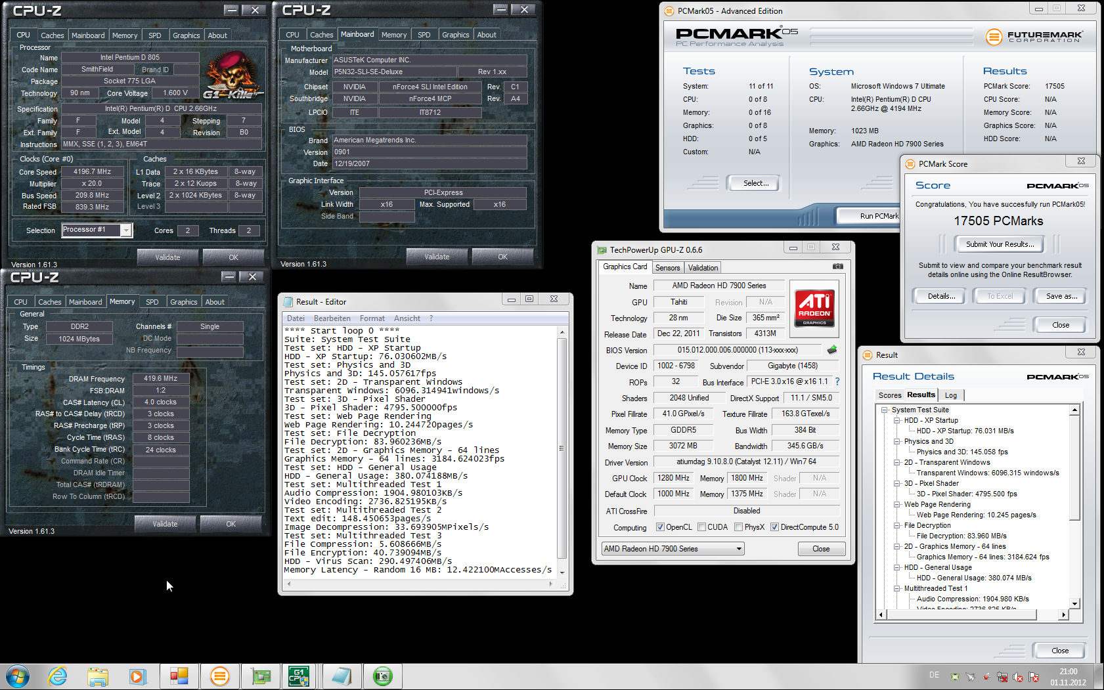Click the Result Details horizontal scrollbar

pyautogui.click(x=972, y=615)
